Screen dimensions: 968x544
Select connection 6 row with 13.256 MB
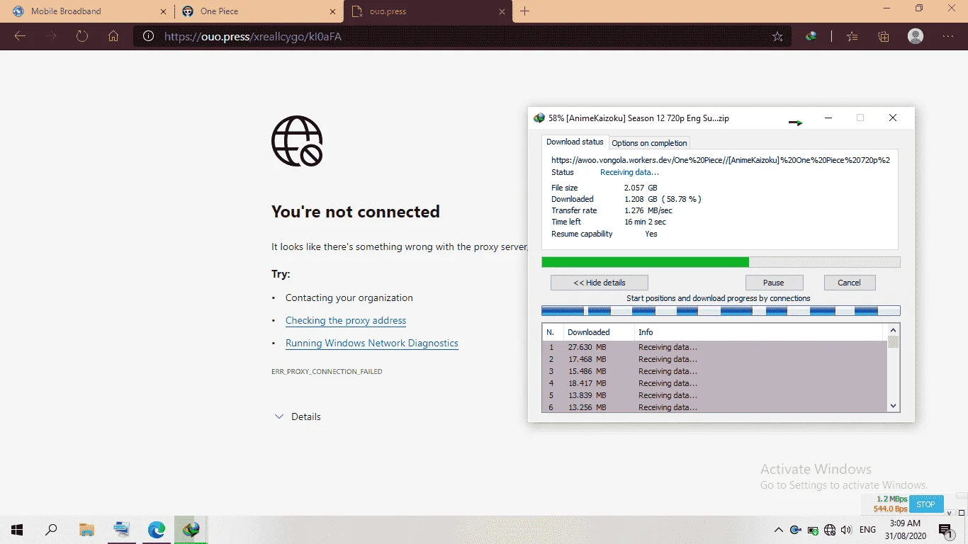click(714, 407)
